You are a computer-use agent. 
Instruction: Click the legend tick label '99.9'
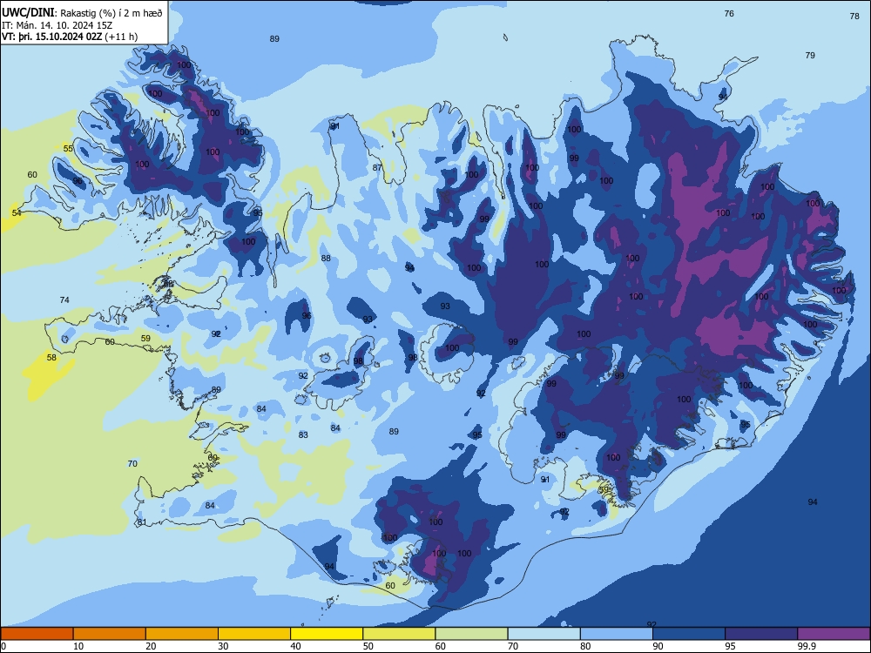(x=807, y=646)
